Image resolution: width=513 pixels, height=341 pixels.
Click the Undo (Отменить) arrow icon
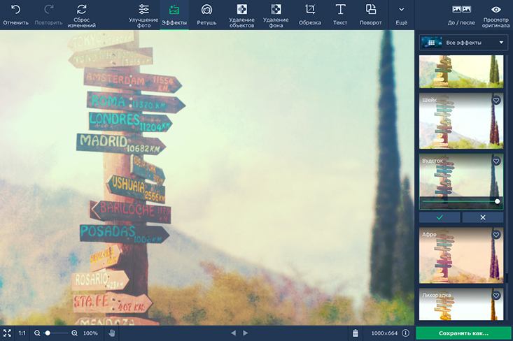tap(15, 10)
